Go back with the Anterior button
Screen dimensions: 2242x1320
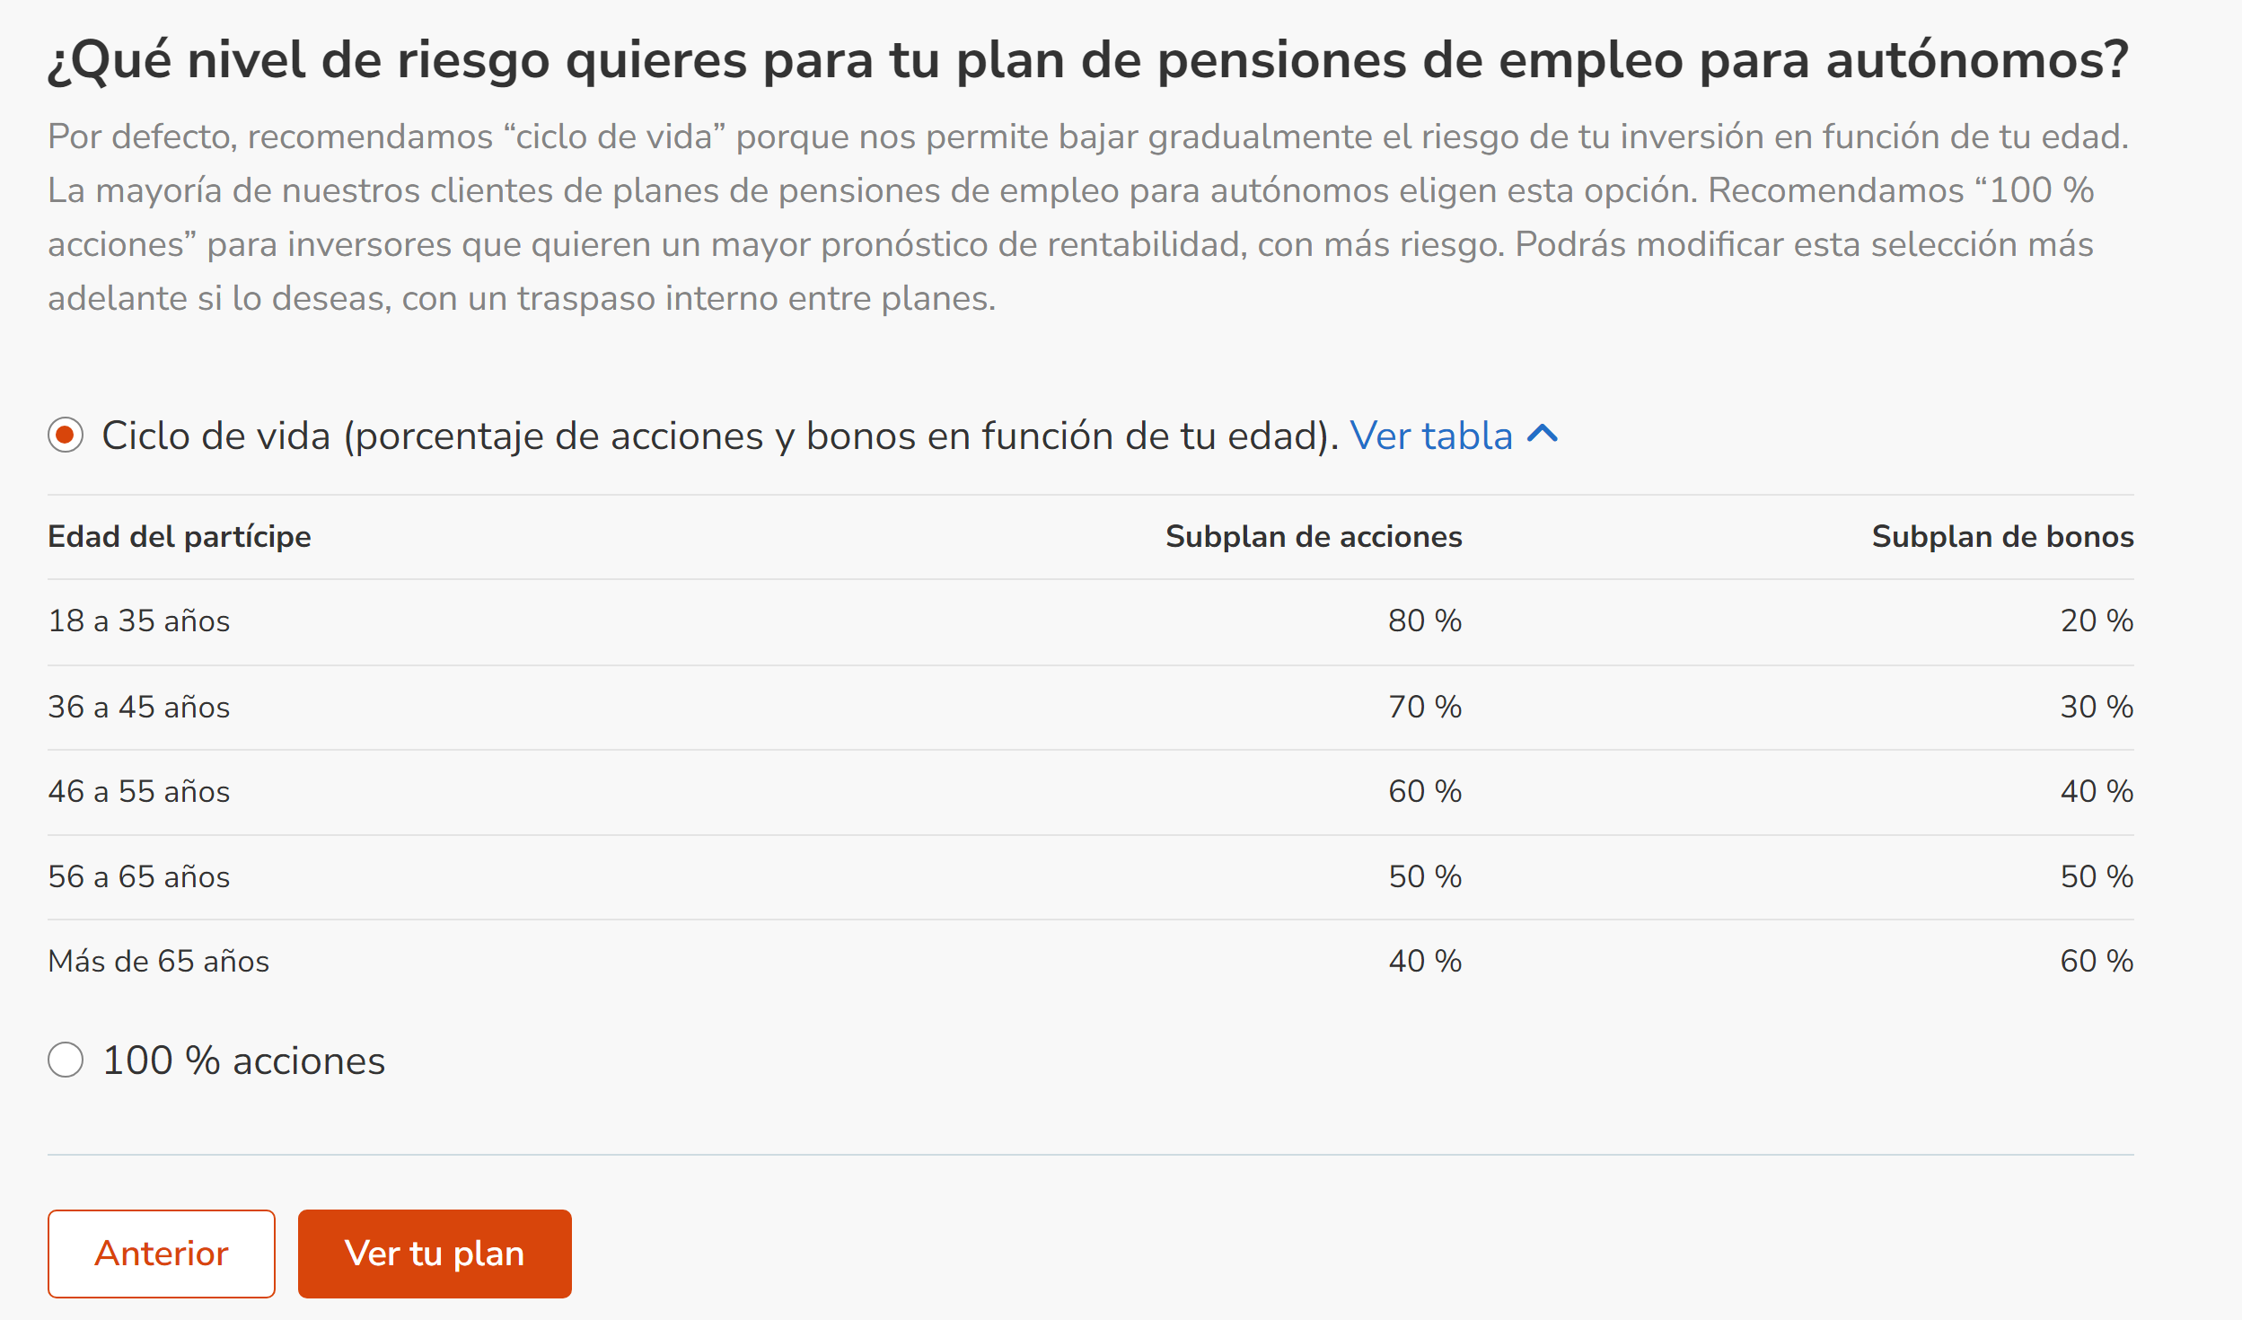coord(162,1254)
